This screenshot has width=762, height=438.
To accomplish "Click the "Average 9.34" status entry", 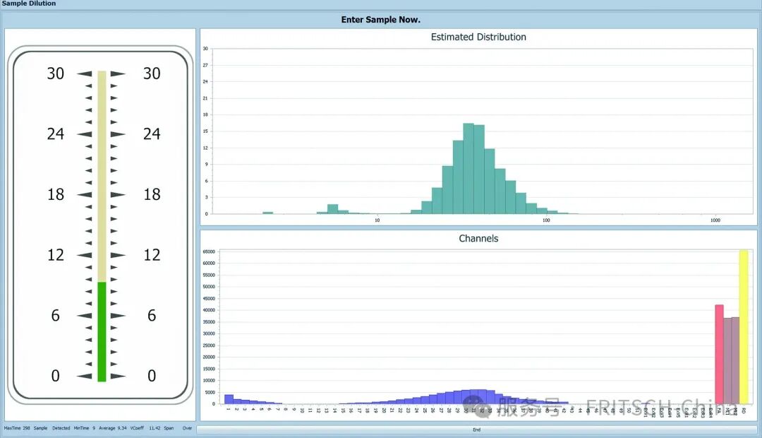I will [113, 428].
